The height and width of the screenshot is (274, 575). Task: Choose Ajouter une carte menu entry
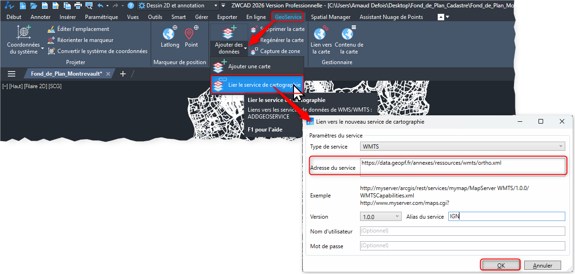[249, 66]
